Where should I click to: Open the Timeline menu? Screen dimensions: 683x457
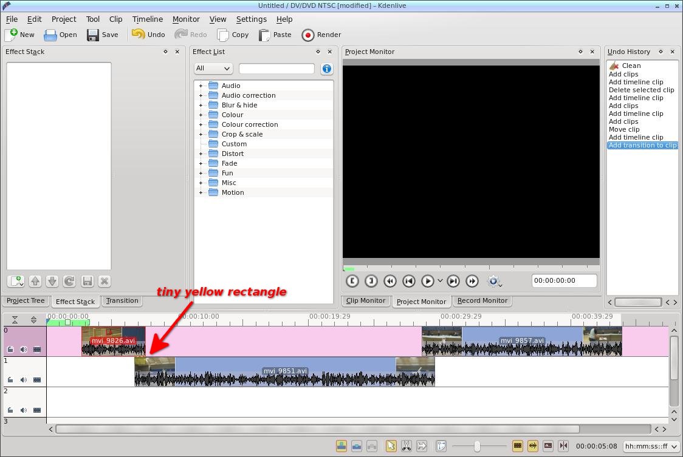pyautogui.click(x=147, y=19)
